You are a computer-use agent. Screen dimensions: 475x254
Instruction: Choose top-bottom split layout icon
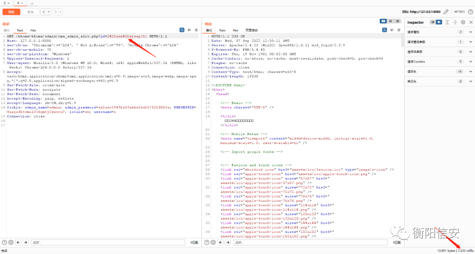tap(391, 21)
